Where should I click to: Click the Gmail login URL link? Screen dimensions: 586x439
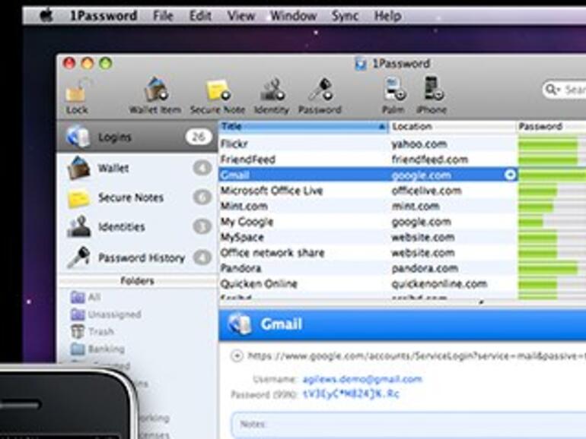coord(416,355)
